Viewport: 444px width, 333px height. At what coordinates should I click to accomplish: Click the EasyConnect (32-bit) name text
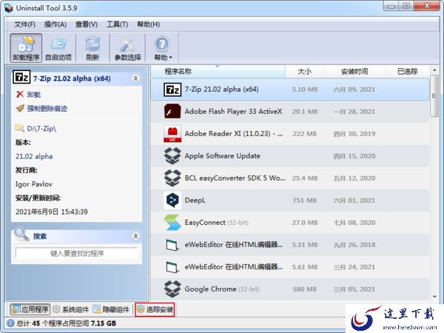216,223
